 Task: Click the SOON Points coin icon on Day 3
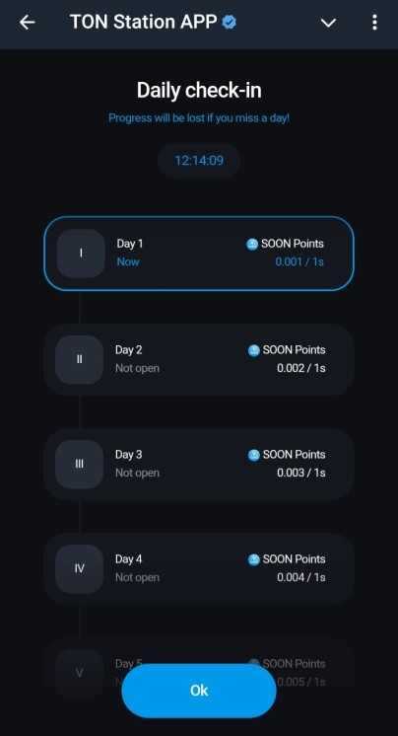point(253,455)
